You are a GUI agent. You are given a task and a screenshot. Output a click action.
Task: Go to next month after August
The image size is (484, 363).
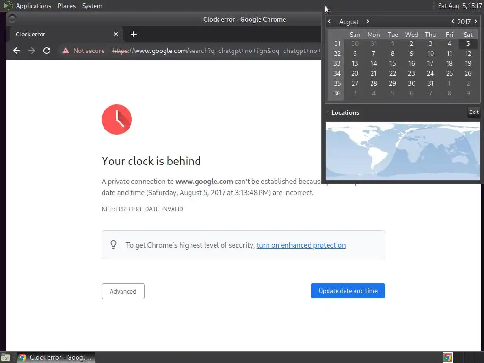pyautogui.click(x=368, y=22)
